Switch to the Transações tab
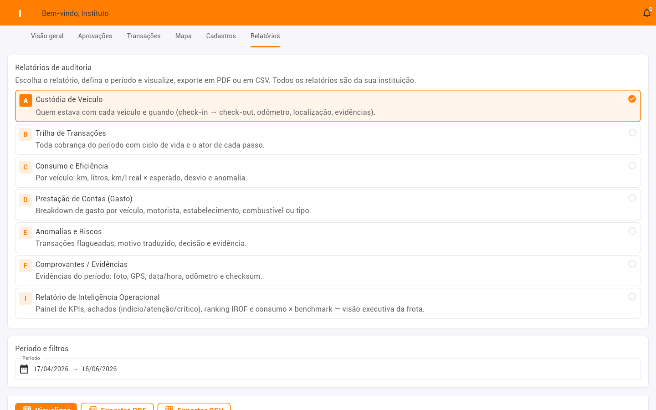Image resolution: width=656 pixels, height=410 pixels. [x=143, y=36]
